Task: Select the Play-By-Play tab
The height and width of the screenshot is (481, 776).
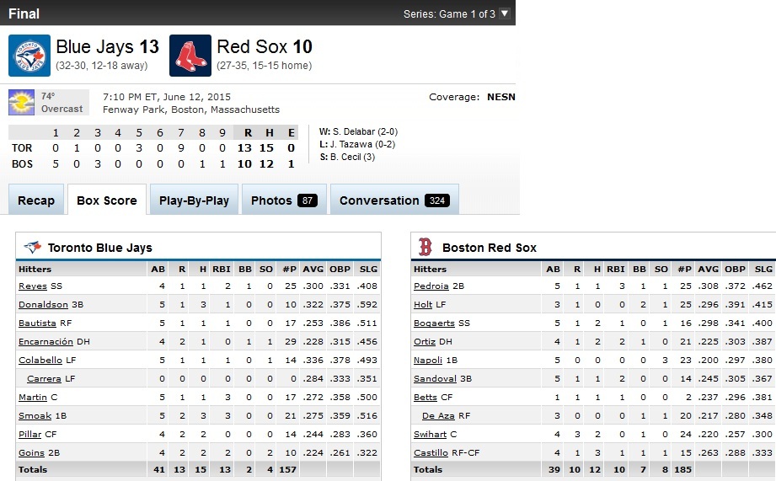Action: [x=194, y=200]
